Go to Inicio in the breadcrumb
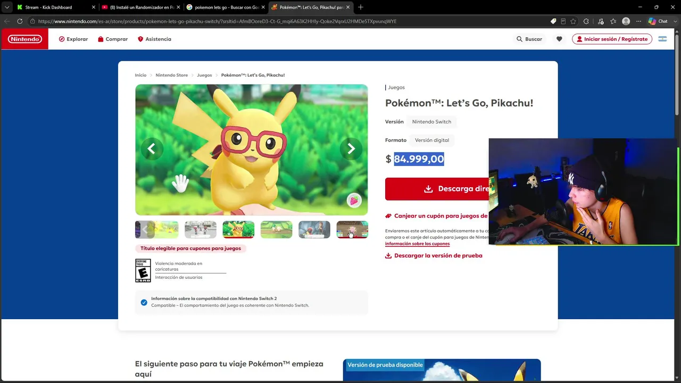Image resolution: width=681 pixels, height=383 pixels. pos(140,75)
